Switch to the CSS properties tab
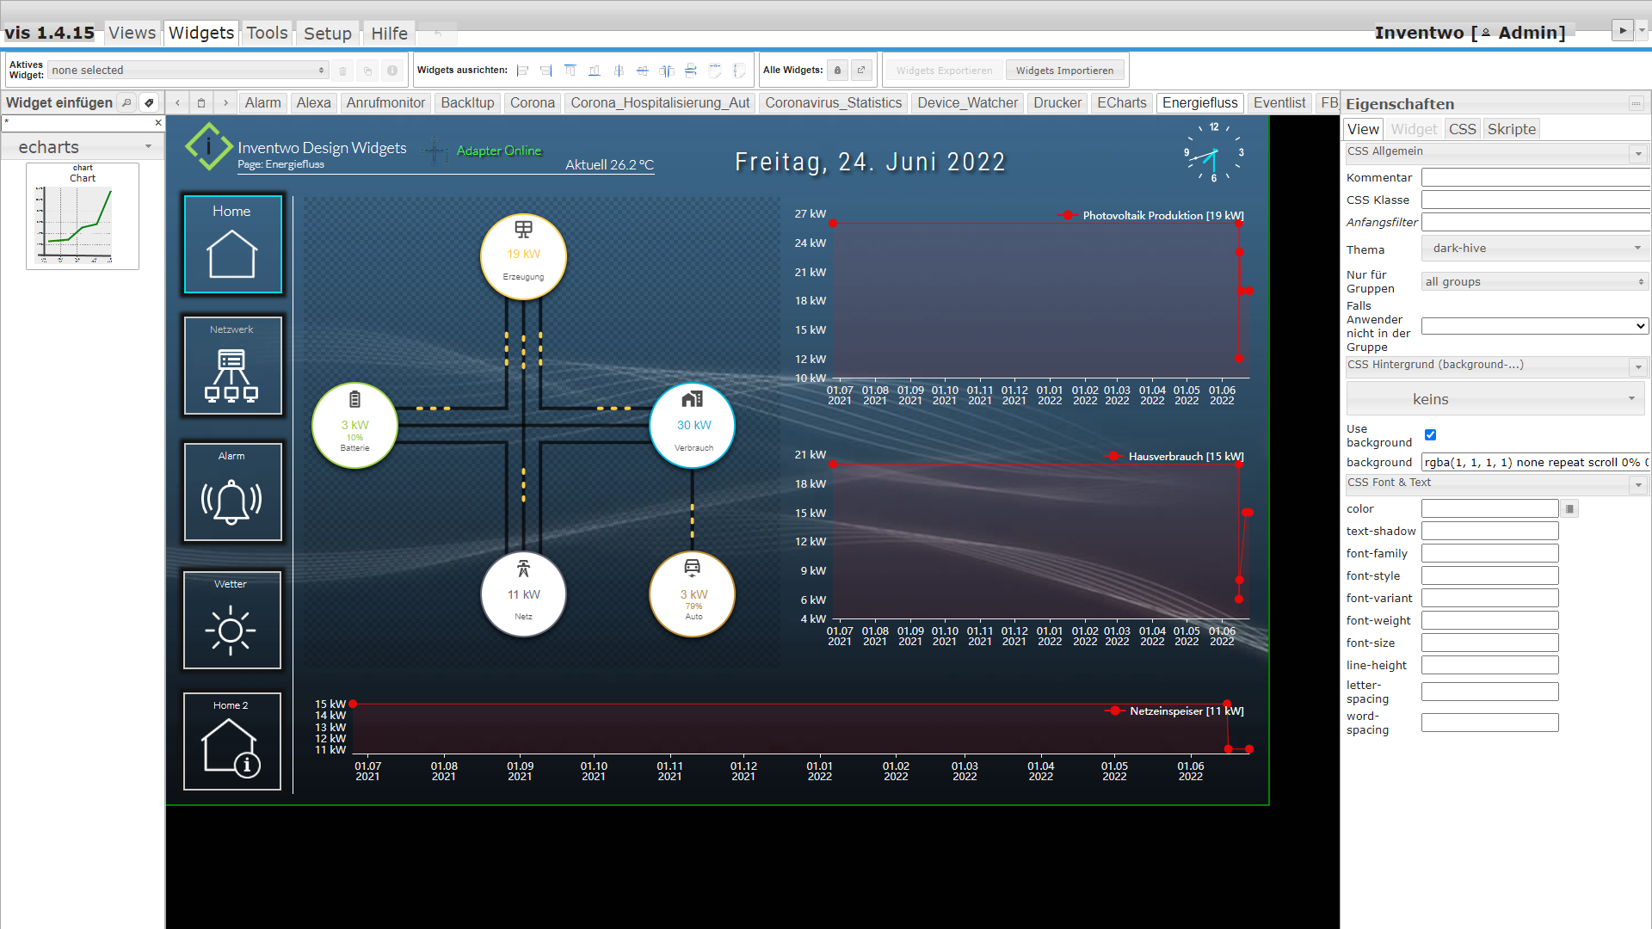The height and width of the screenshot is (929, 1652). (x=1463, y=129)
